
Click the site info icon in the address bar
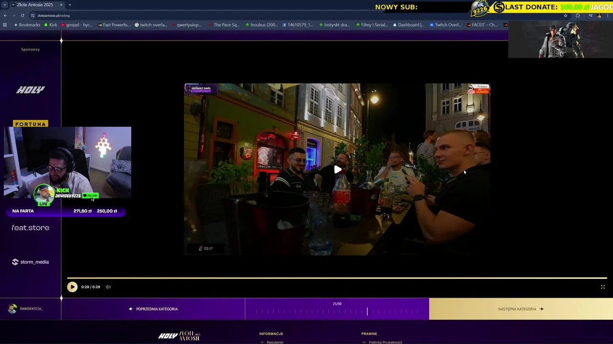pos(33,15)
